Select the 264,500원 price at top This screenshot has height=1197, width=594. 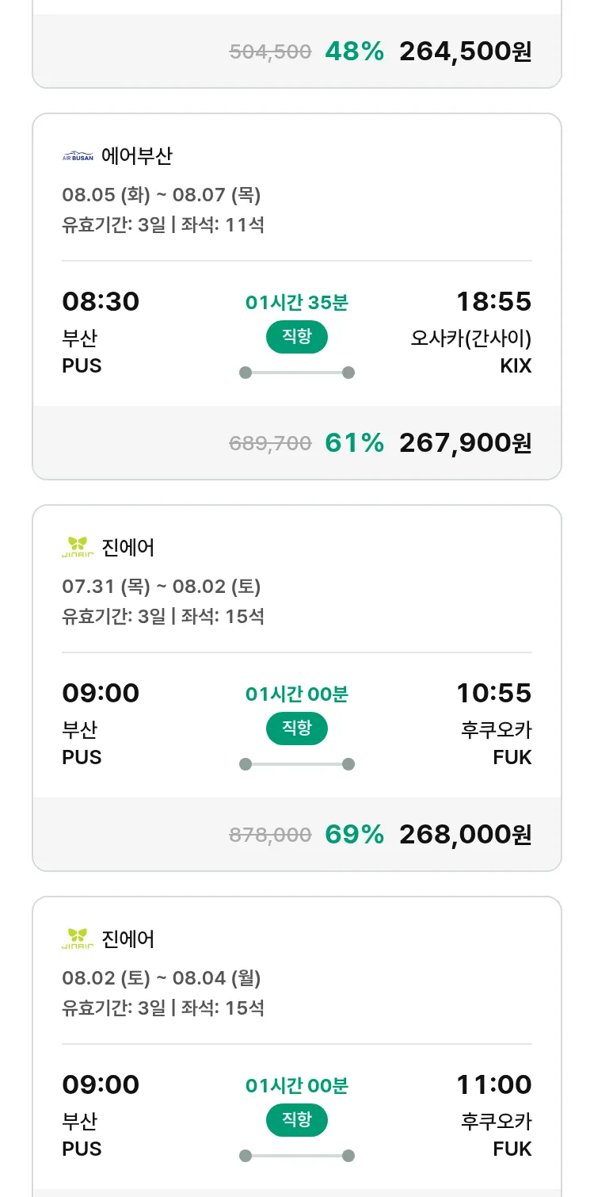click(465, 52)
